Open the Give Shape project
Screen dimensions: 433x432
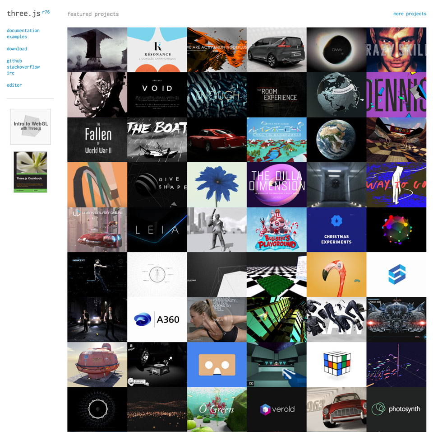pyautogui.click(x=157, y=185)
